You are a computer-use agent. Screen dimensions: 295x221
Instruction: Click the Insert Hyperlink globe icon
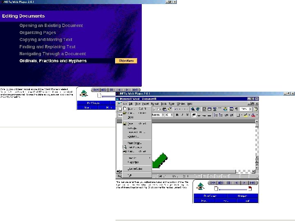[x=193, y=109]
